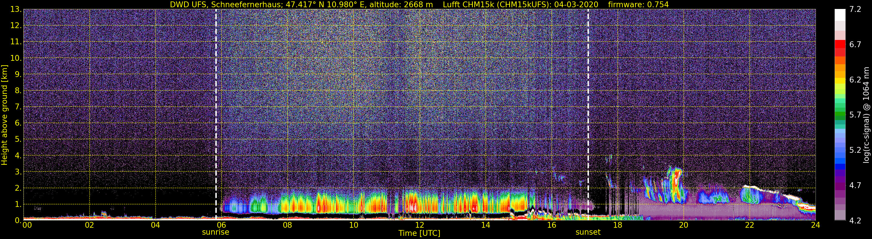Click the '12' time tick label on the x-axis
The height and width of the screenshot is (239, 872).
coord(419,225)
